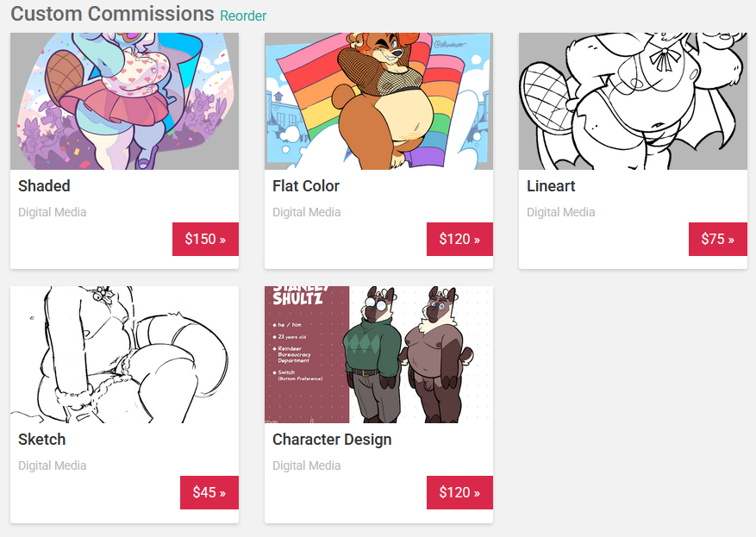Click the $150 price button
Screen dimensions: 756x537
205,239
